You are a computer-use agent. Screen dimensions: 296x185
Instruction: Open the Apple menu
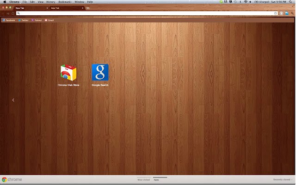pos(5,2)
